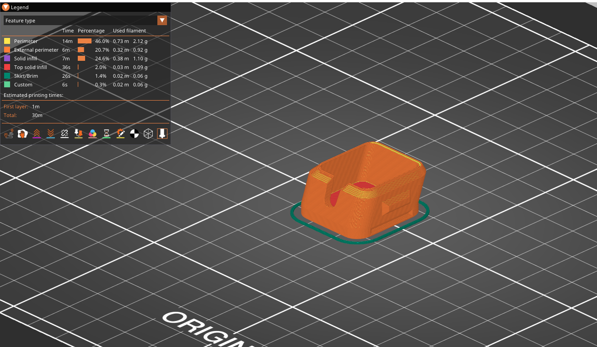Image resolution: width=597 pixels, height=347 pixels.
Task: Collapse the Legend panel
Action: [x=6, y=7]
